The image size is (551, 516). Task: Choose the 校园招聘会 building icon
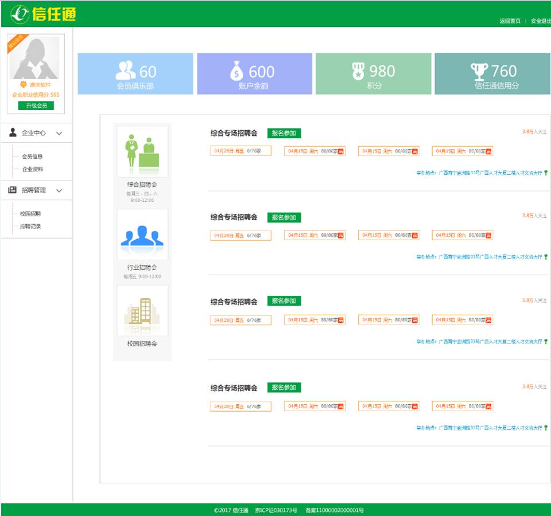click(142, 311)
